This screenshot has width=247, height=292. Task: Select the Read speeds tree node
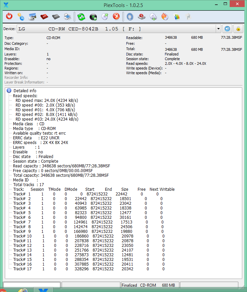point(25,96)
